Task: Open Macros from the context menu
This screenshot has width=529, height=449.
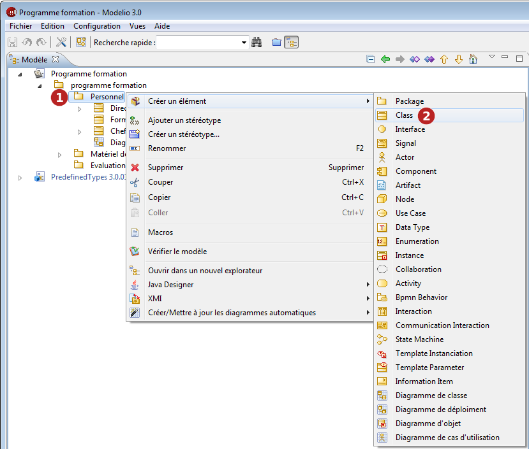Action: coord(250,232)
